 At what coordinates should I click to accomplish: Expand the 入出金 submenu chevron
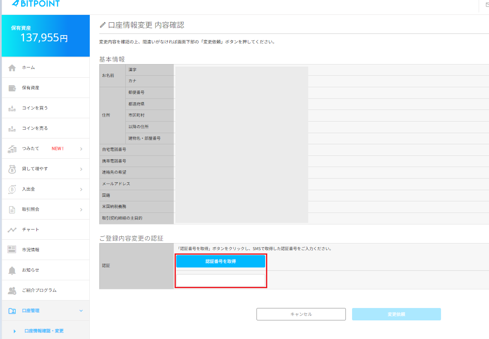(81, 189)
